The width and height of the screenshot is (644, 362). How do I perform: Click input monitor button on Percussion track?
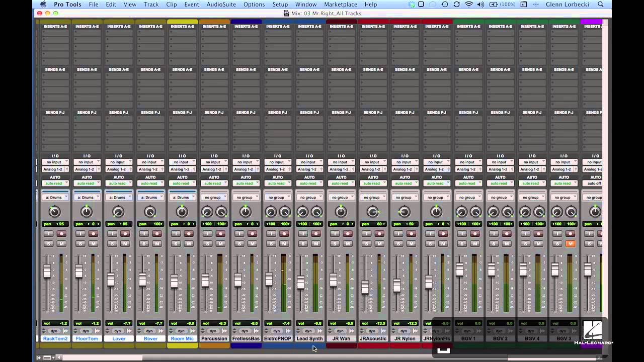pos(207,234)
